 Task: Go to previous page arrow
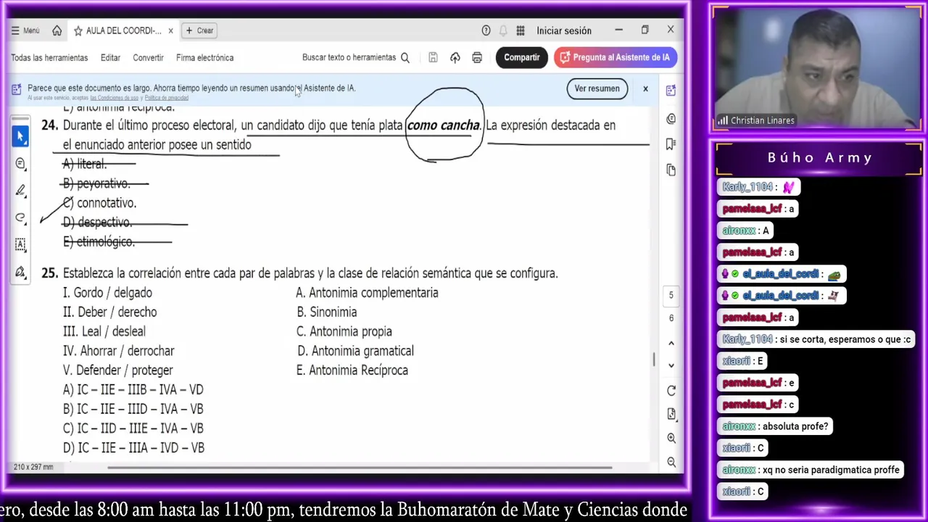(671, 343)
